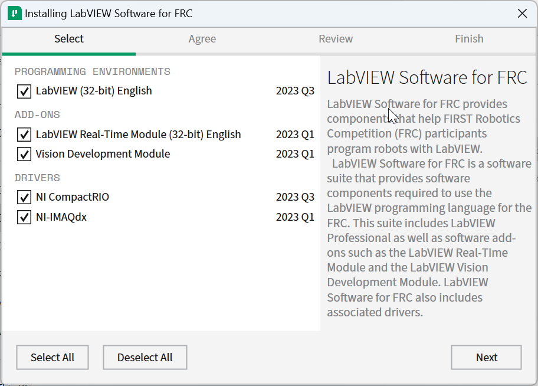Image resolution: width=538 pixels, height=386 pixels.
Task: Click the NI-IMAQdx item label
Action: point(61,217)
